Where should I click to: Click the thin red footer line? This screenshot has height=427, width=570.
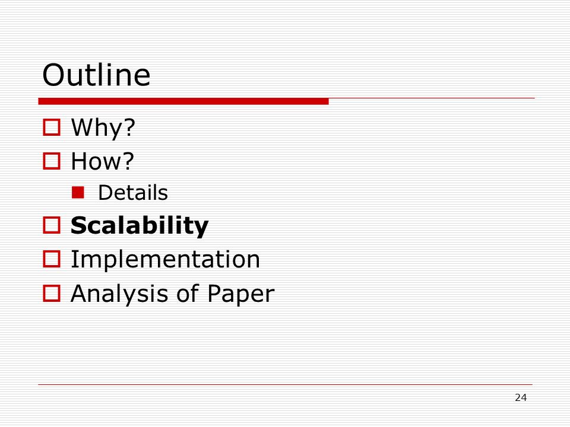pyautogui.click(x=286, y=384)
